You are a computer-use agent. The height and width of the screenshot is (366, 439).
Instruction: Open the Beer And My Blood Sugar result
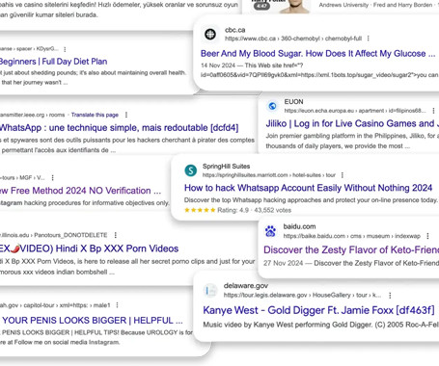317,53
